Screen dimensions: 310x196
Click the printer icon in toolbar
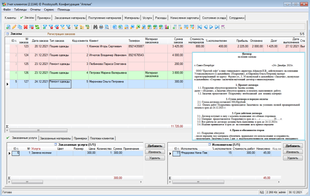point(101,27)
